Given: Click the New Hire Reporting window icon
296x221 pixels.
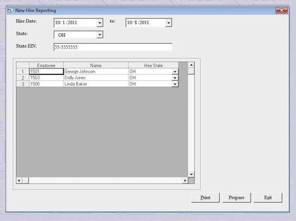Looking at the screenshot, I should [x=9, y=11].
